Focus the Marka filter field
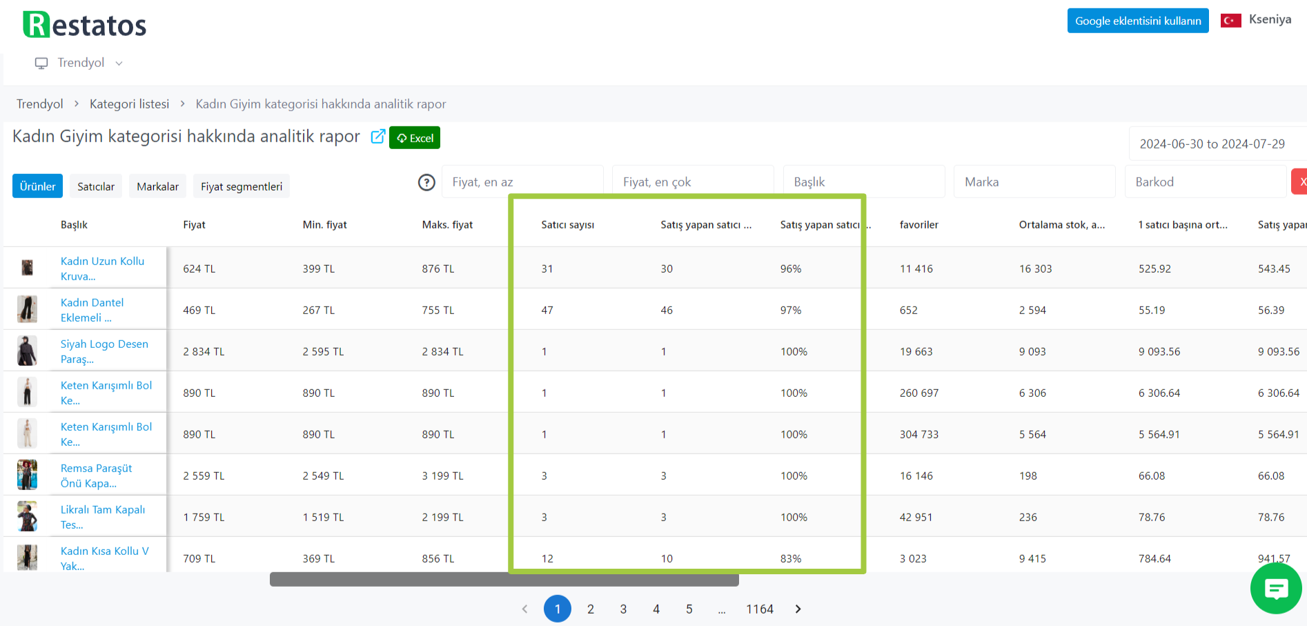Viewport: 1307px width, 626px height. 1034,182
